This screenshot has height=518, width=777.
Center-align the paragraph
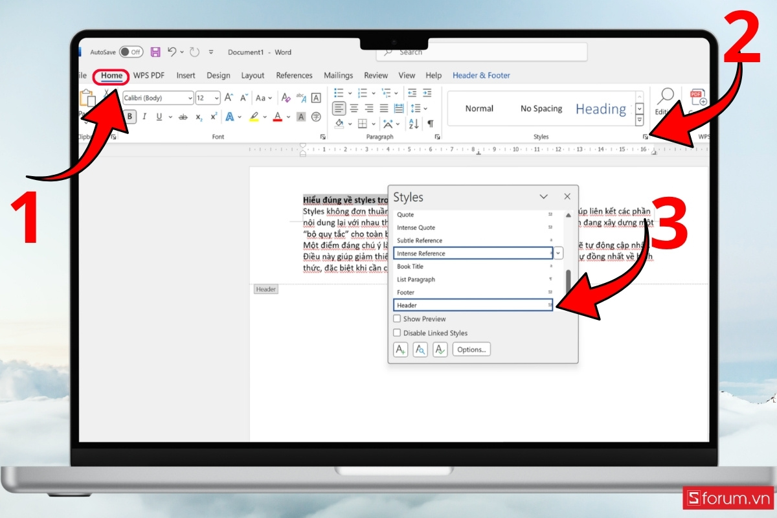(x=354, y=108)
